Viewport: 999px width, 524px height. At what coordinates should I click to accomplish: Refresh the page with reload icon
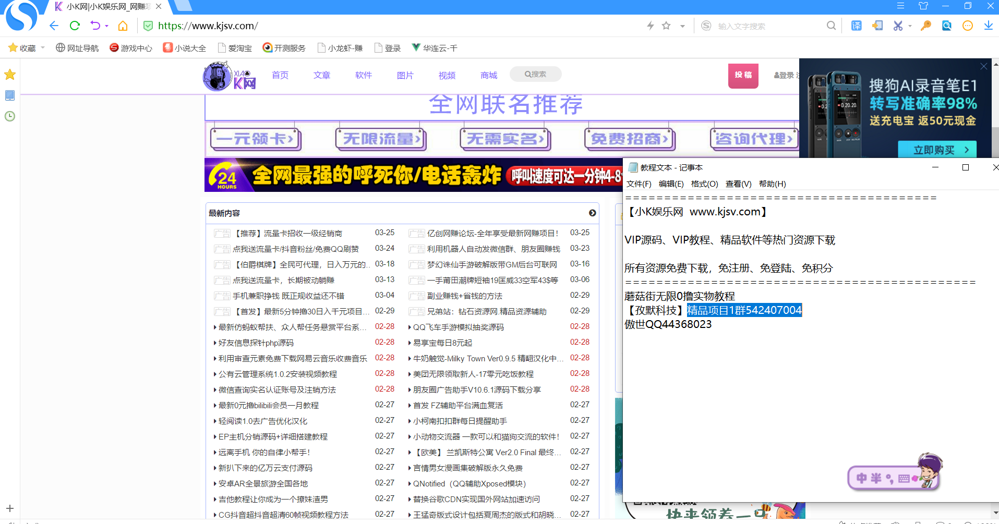click(x=74, y=25)
